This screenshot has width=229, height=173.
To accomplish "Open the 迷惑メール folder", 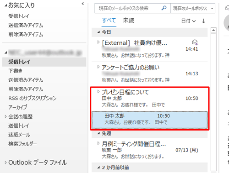I will click(19, 135).
